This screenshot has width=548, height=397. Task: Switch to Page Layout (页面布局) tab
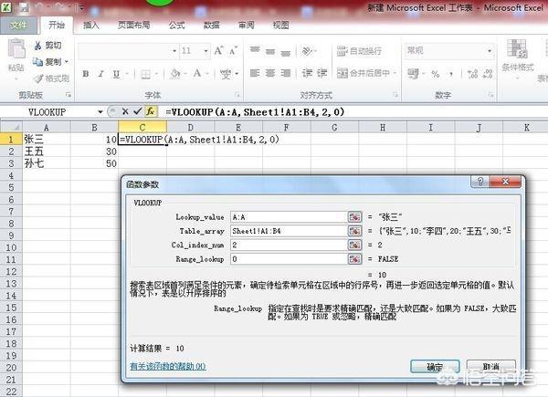point(134,26)
